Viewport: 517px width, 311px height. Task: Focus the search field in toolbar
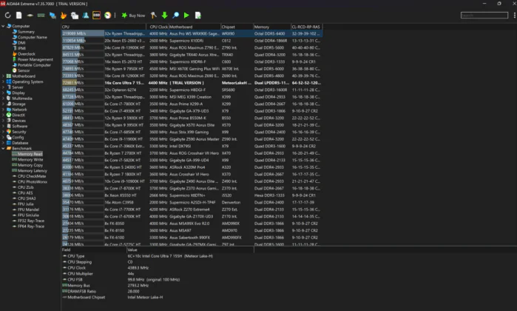[x=484, y=16]
